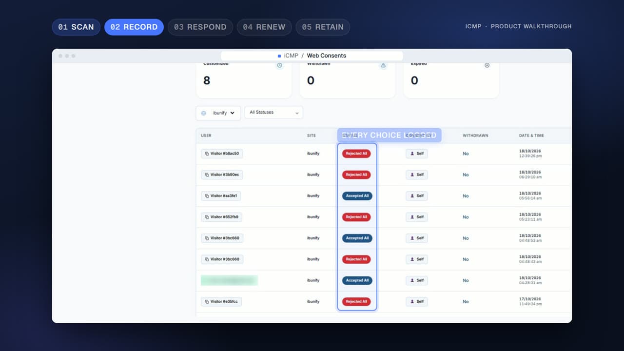This screenshot has height=351, width=624.
Task: Switch to the 03 RESPOND step tab
Action: (200, 27)
